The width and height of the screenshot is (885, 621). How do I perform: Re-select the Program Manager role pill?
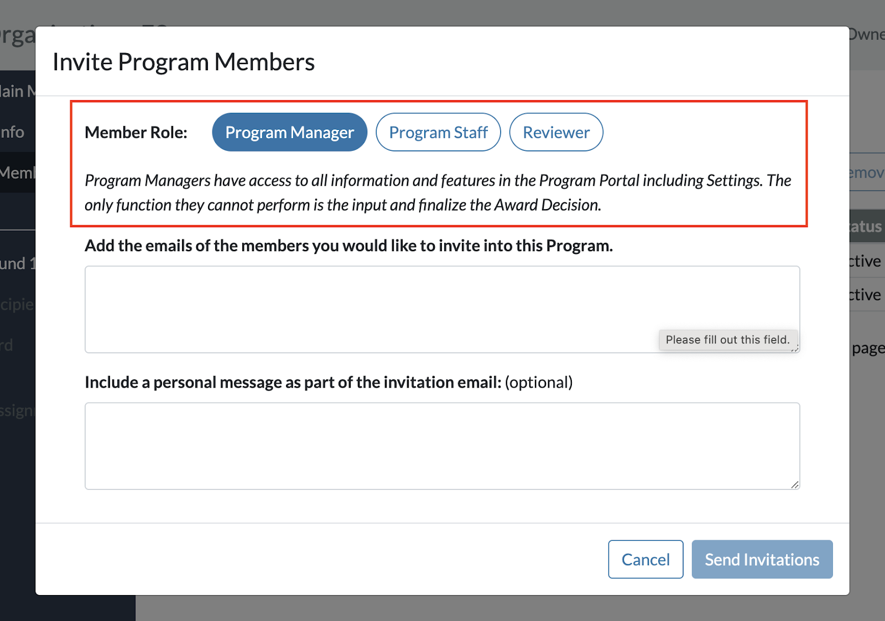click(289, 132)
